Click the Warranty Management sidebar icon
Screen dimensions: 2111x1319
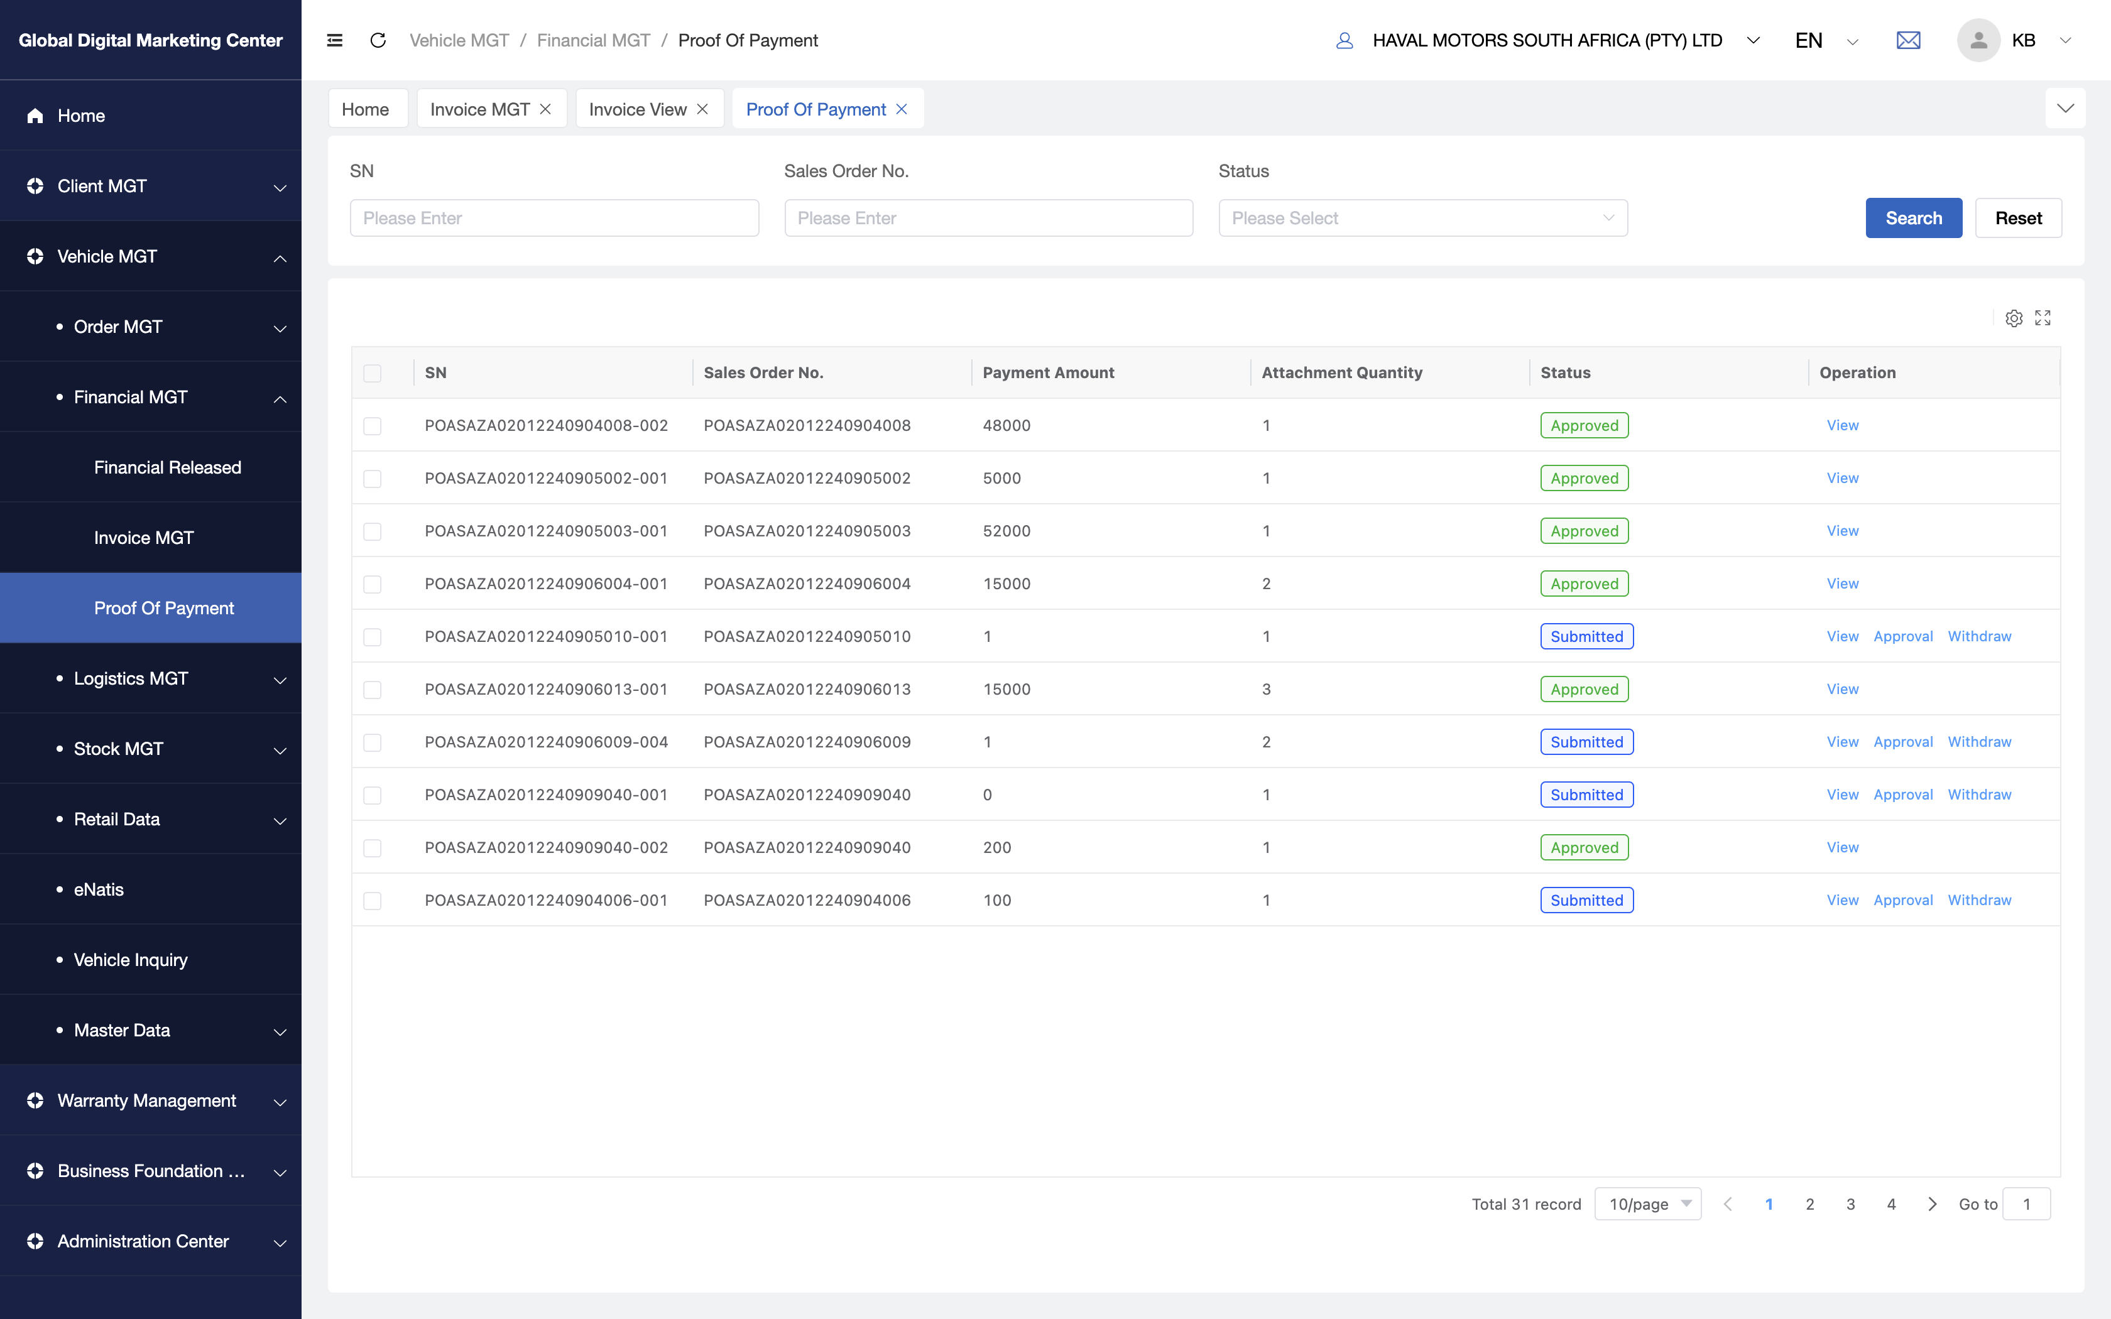(x=35, y=1101)
